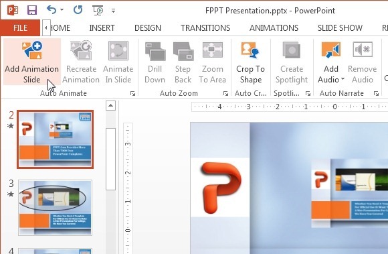Click the Step Back zoom tool

tap(183, 62)
